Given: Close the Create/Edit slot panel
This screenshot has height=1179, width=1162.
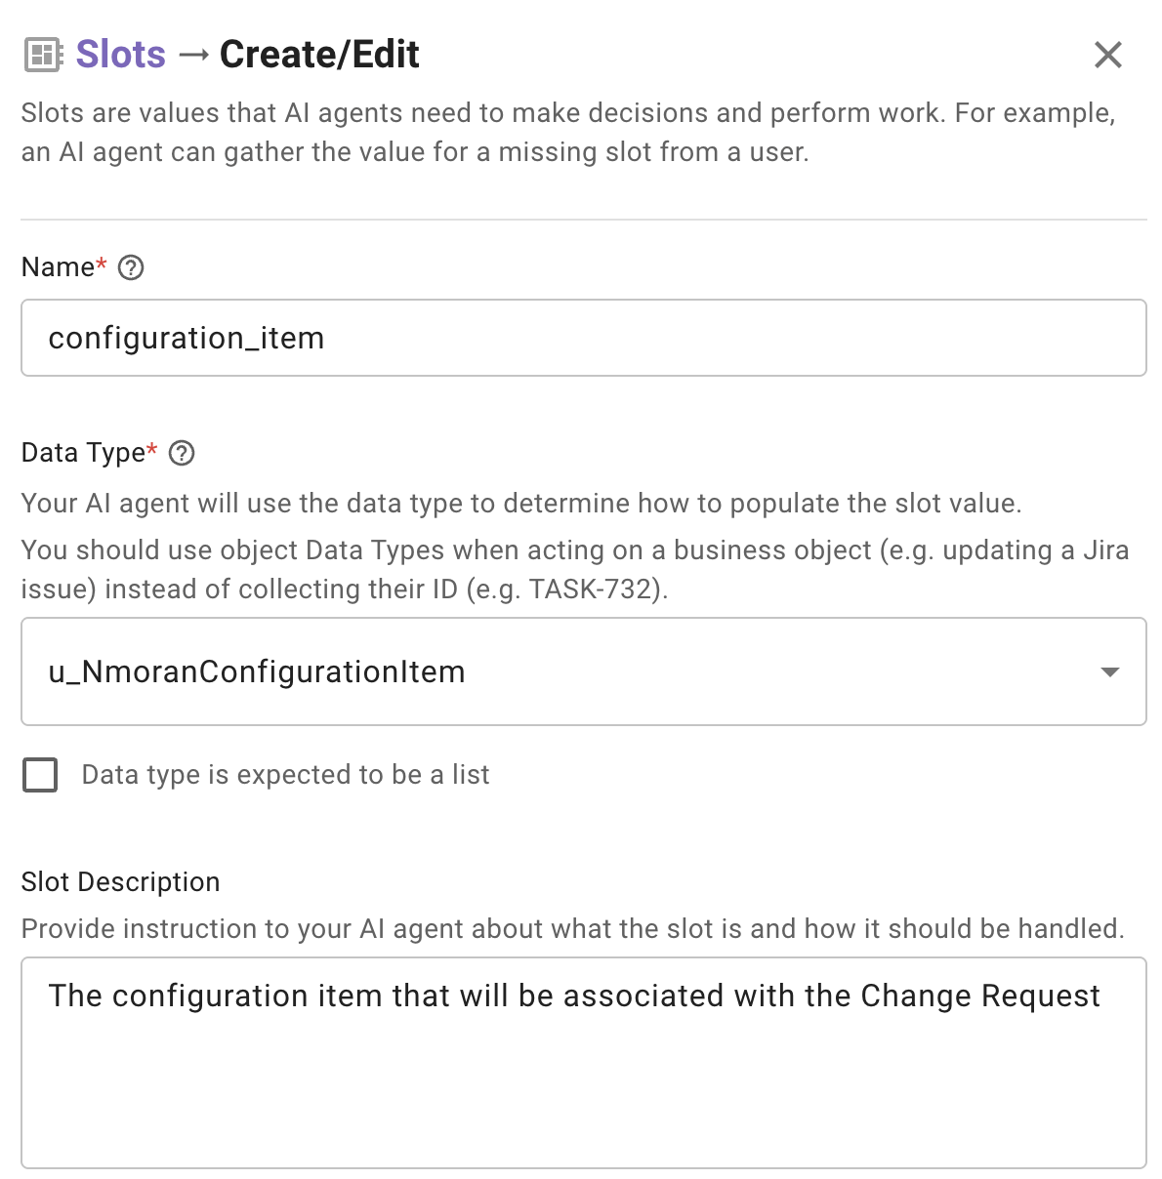Looking at the screenshot, I should point(1107,55).
